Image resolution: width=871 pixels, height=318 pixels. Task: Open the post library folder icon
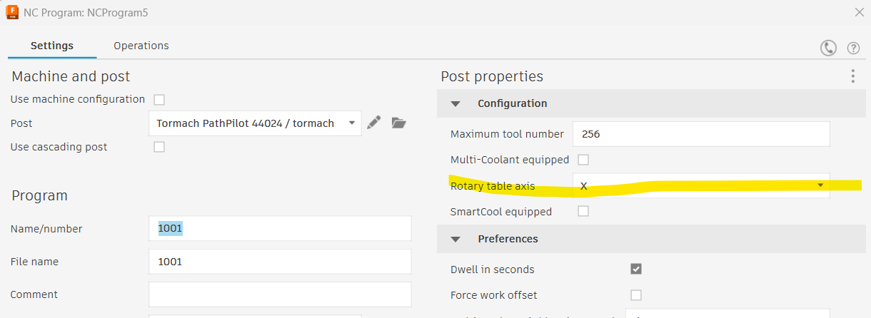click(x=398, y=123)
